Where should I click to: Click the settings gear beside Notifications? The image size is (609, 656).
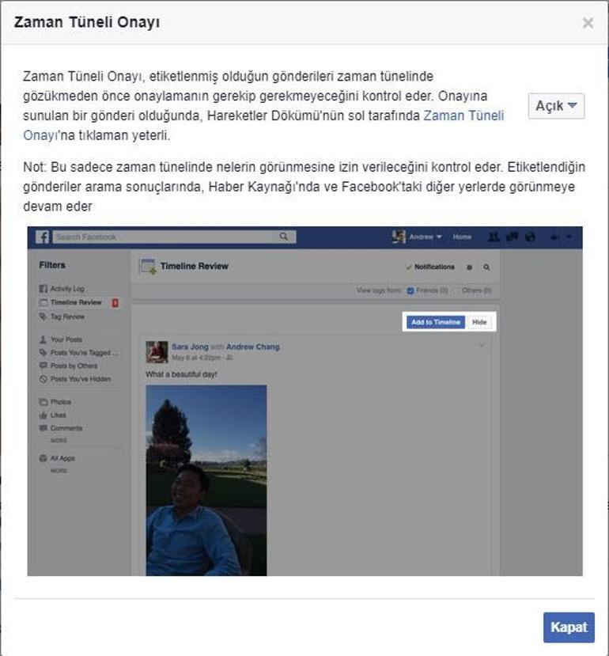469,267
